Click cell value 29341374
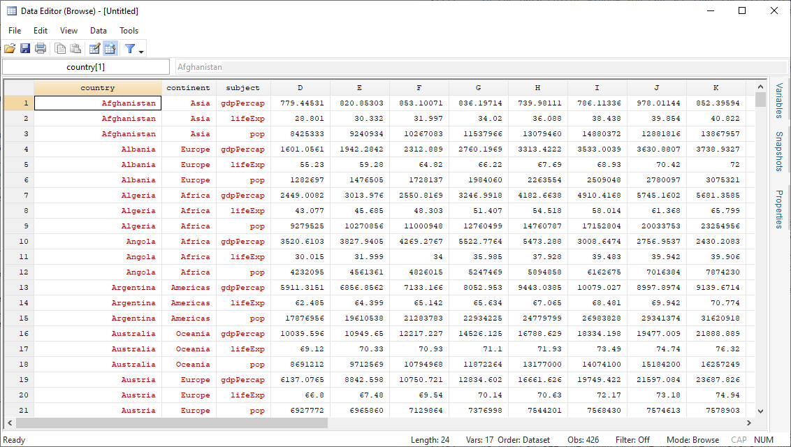This screenshot has width=791, height=447. click(x=658, y=318)
